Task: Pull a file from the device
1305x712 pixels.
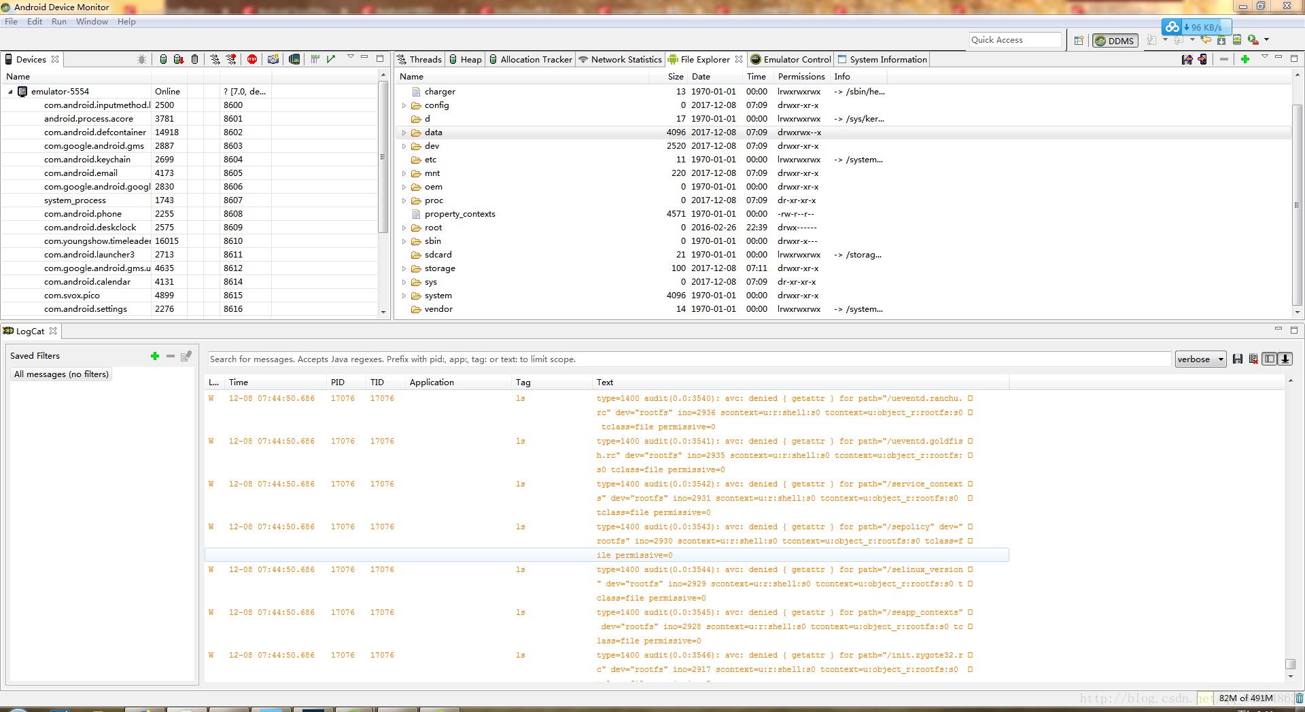Action: [x=1187, y=59]
